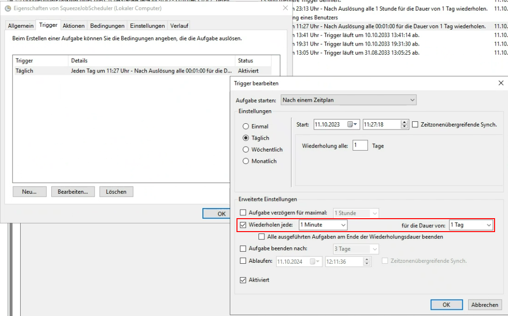The height and width of the screenshot is (316, 508).
Task: Expand the 1 Minute repeat interval dropdown
Action: coord(323,225)
